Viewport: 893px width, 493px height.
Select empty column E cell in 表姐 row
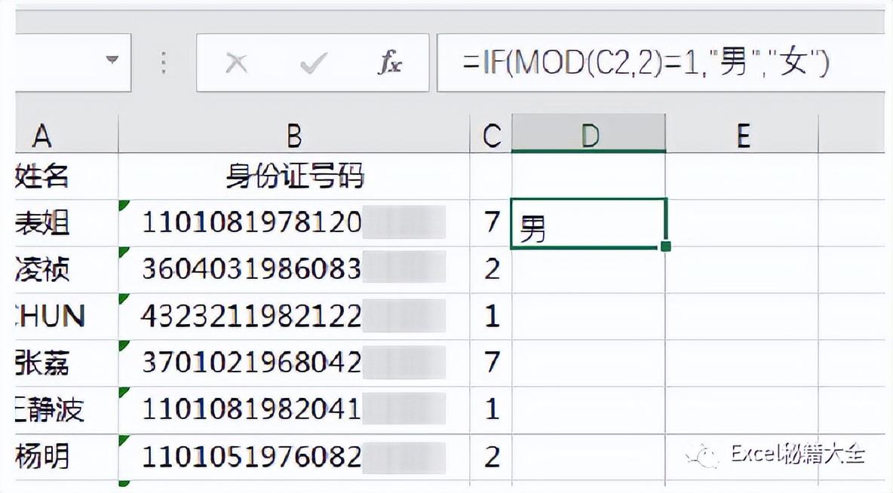tap(742, 222)
